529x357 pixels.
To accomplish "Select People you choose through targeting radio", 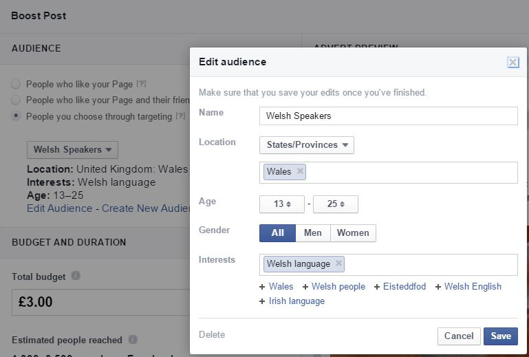I will click(16, 116).
